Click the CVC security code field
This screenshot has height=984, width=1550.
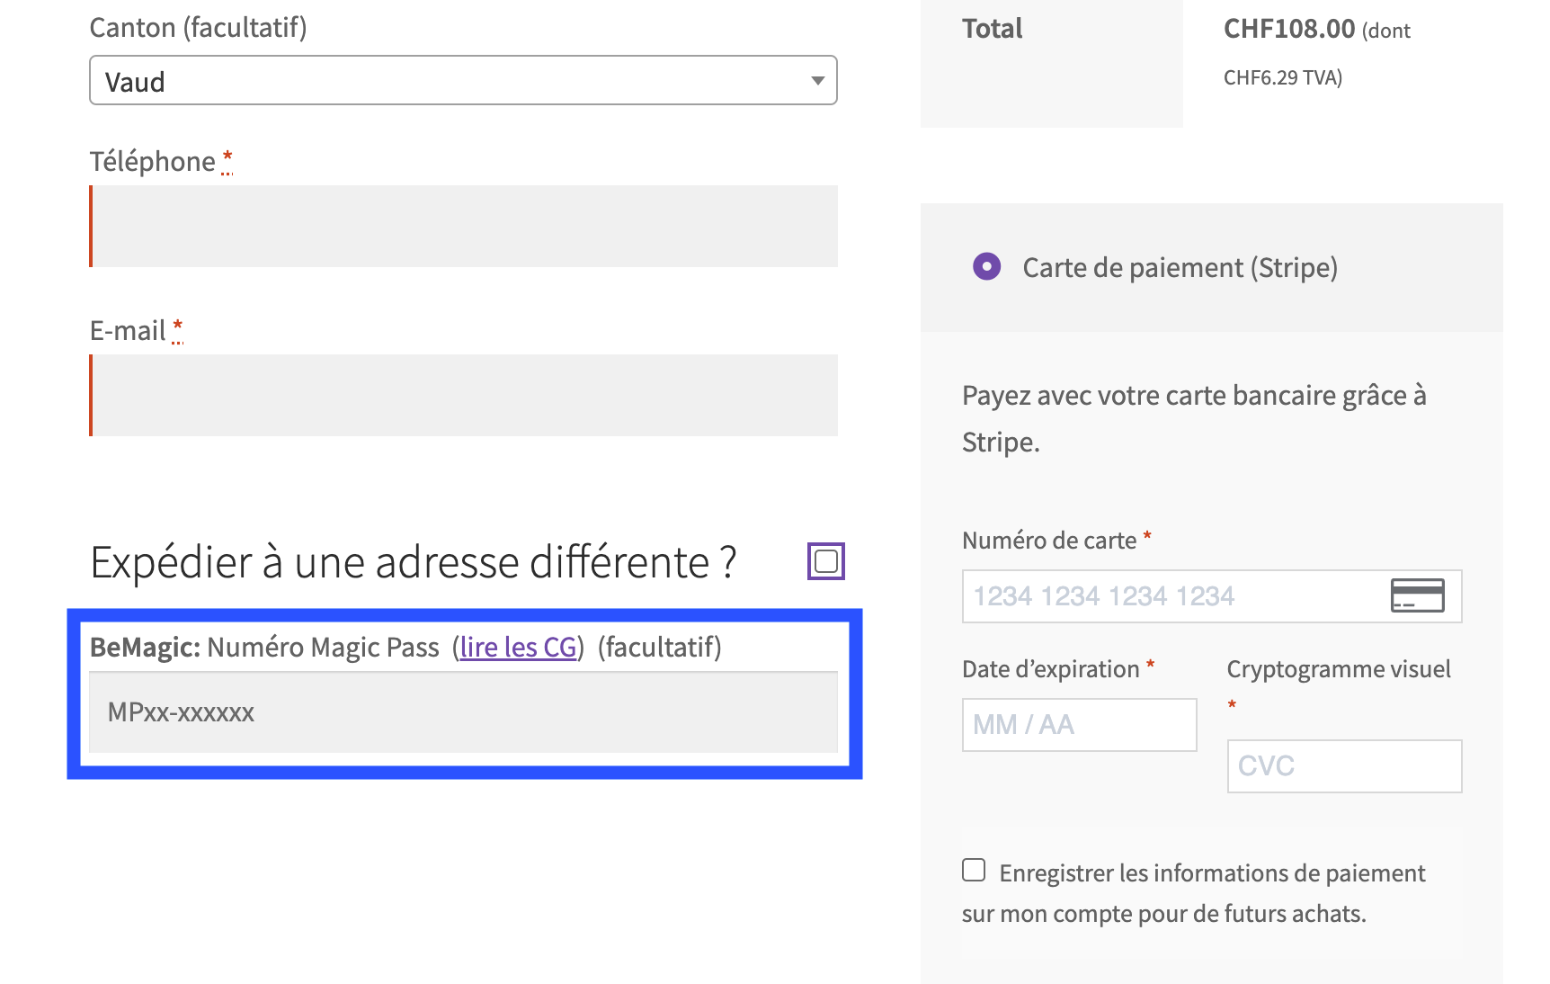[x=1344, y=766]
